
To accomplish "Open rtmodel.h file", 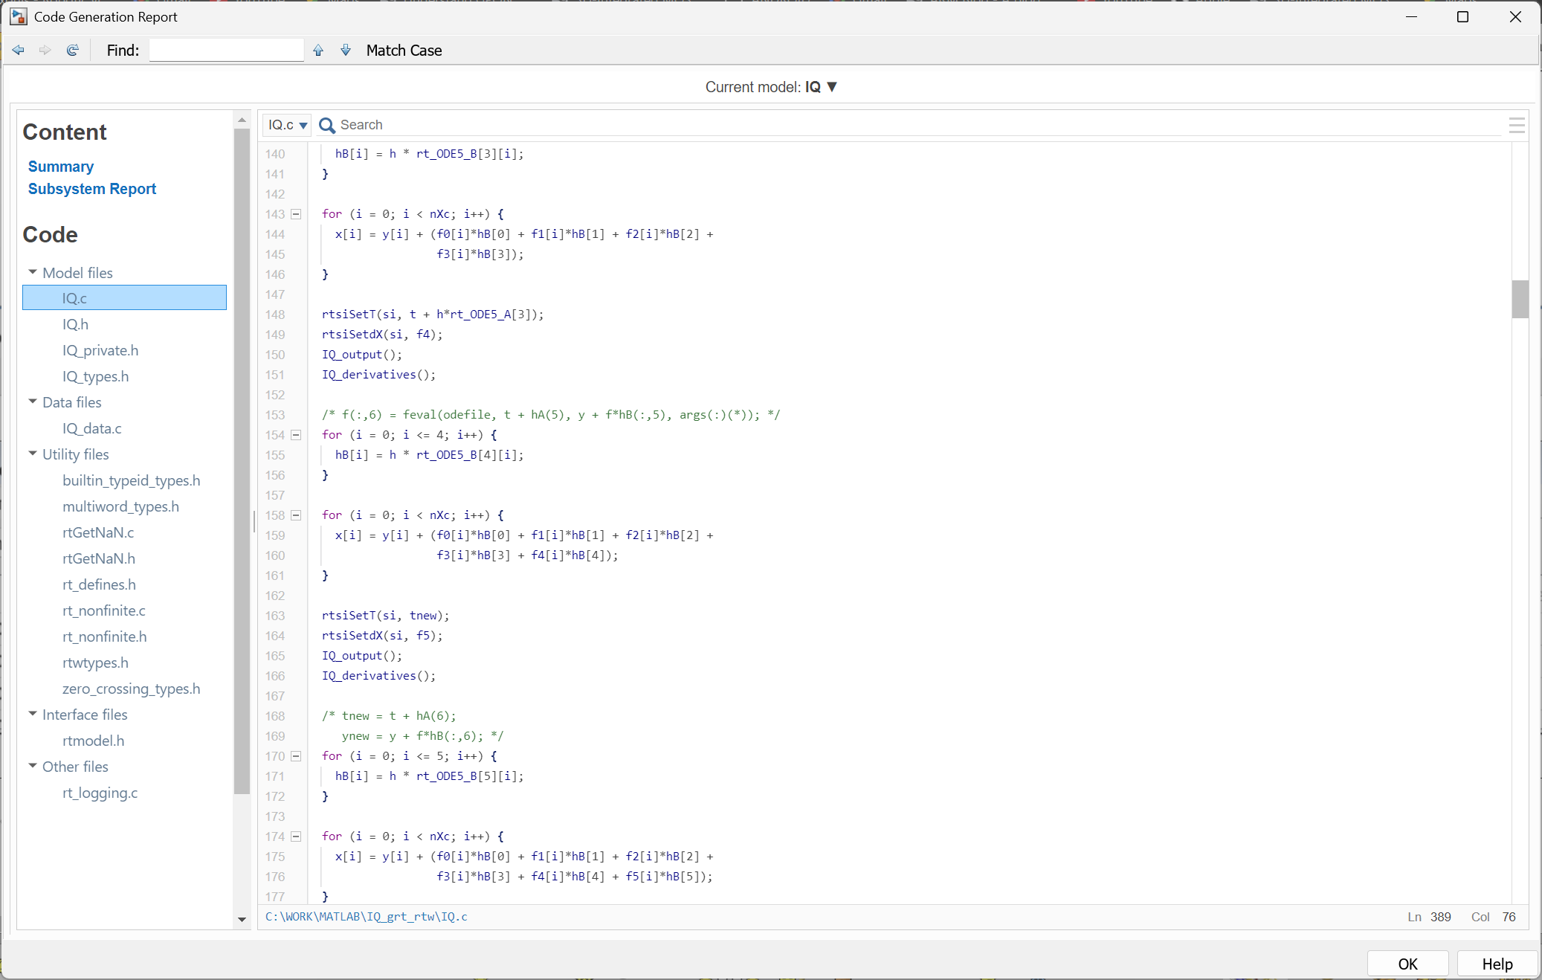I will [94, 741].
